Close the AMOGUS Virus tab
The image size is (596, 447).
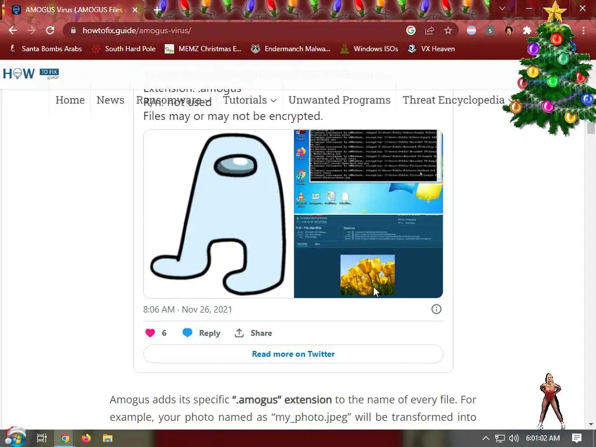(x=135, y=10)
